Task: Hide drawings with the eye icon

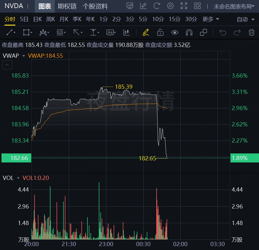Action: pyautogui.click(x=175, y=32)
